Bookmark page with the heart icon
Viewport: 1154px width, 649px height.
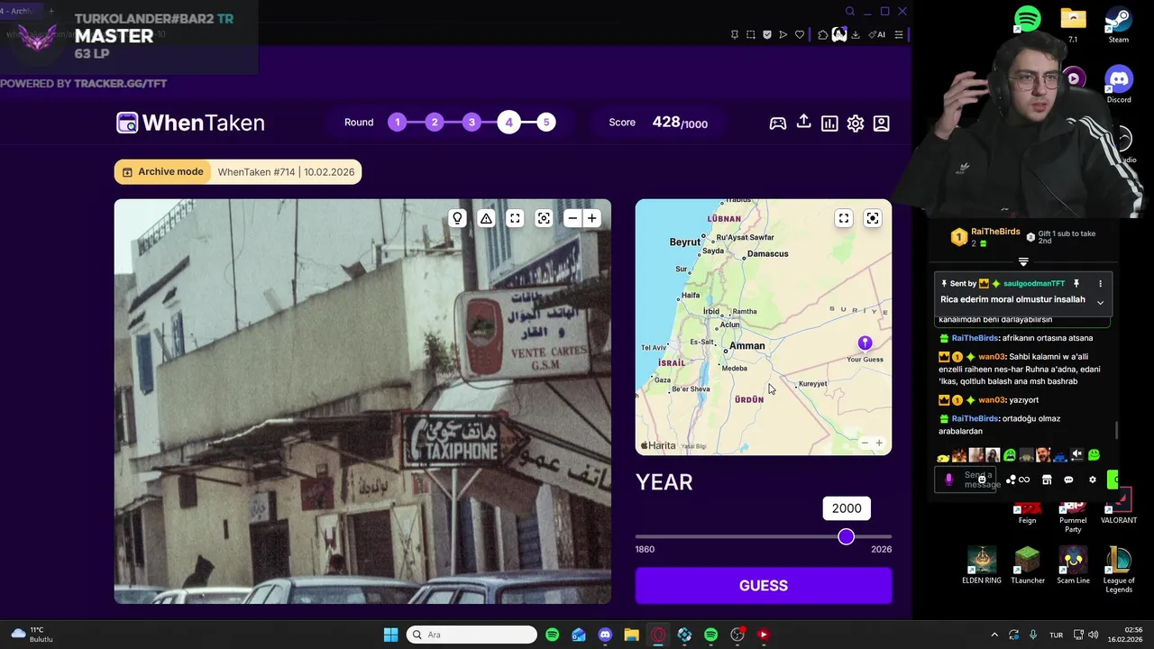[800, 35]
